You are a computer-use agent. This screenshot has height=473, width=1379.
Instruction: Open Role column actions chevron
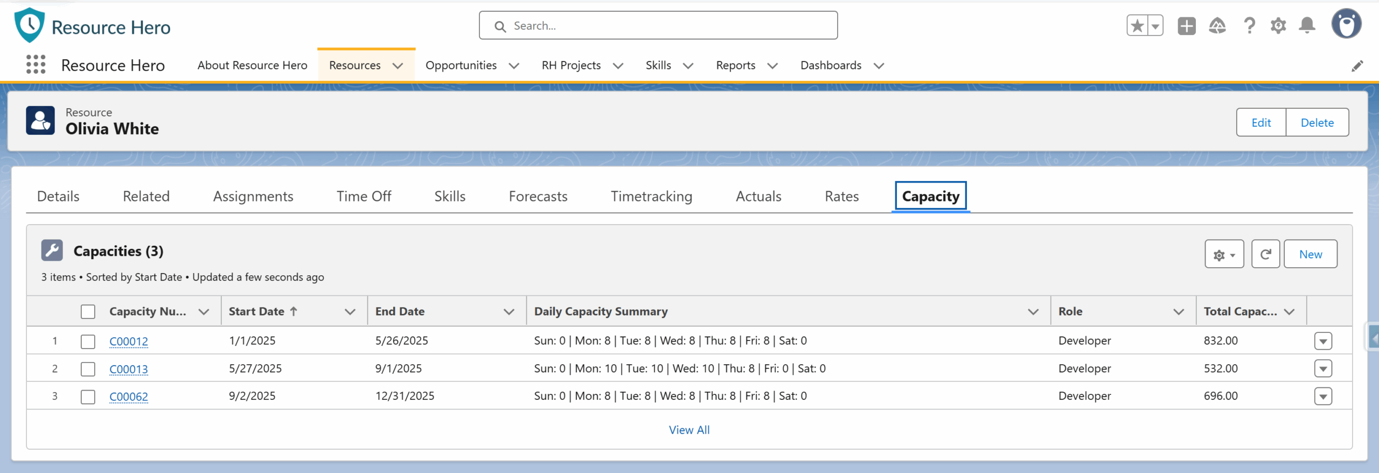(x=1179, y=311)
